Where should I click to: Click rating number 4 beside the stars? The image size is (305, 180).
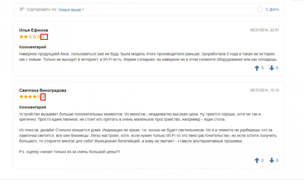pos(43,97)
